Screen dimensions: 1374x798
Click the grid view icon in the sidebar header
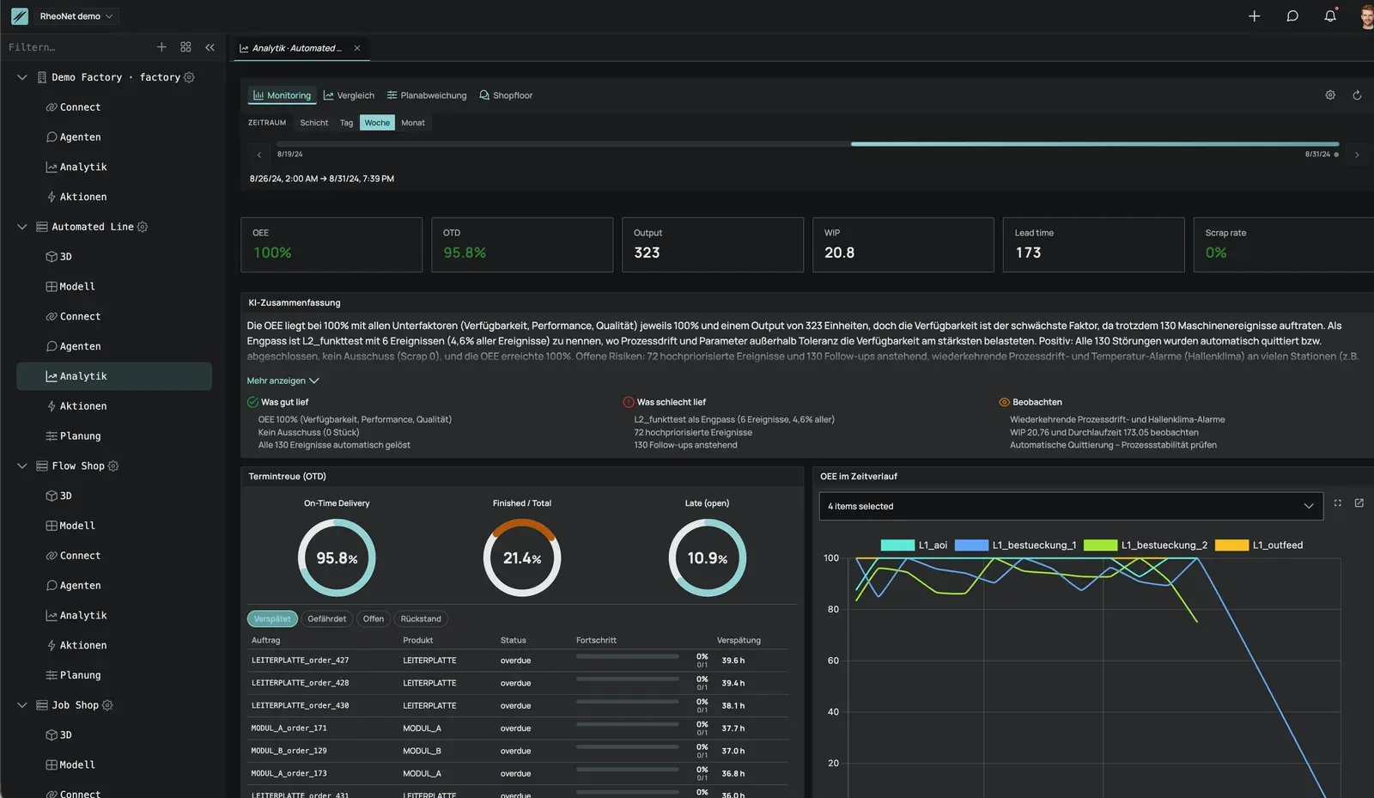[185, 47]
